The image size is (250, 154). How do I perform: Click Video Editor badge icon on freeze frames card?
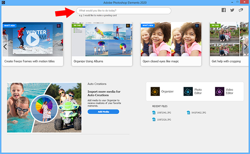pyautogui.click(x=59, y=26)
